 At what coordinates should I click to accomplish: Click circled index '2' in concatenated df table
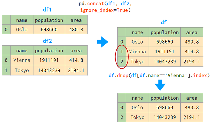pos(122,61)
